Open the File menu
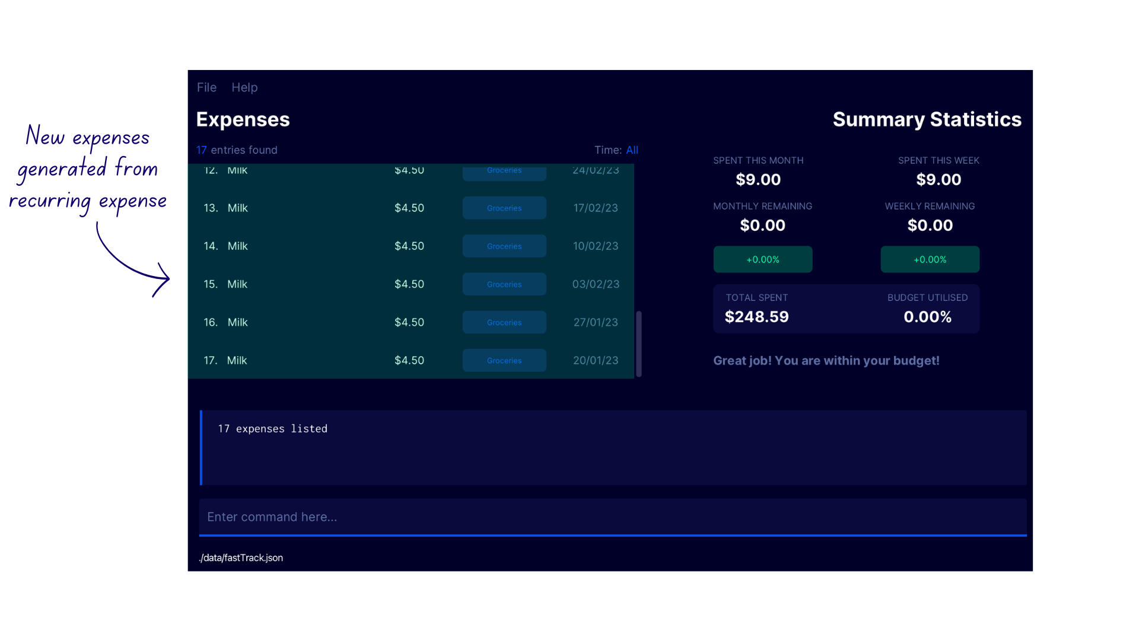The height and width of the screenshot is (641, 1139). (206, 87)
